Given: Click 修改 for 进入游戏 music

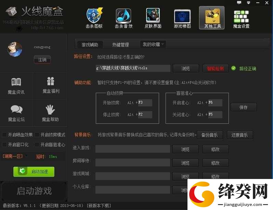Looking at the screenshot, I should (x=216, y=149).
